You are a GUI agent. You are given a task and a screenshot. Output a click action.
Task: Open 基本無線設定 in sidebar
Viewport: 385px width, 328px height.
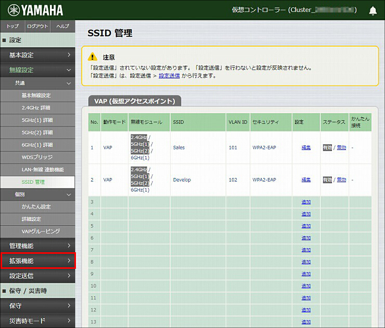pos(37,95)
